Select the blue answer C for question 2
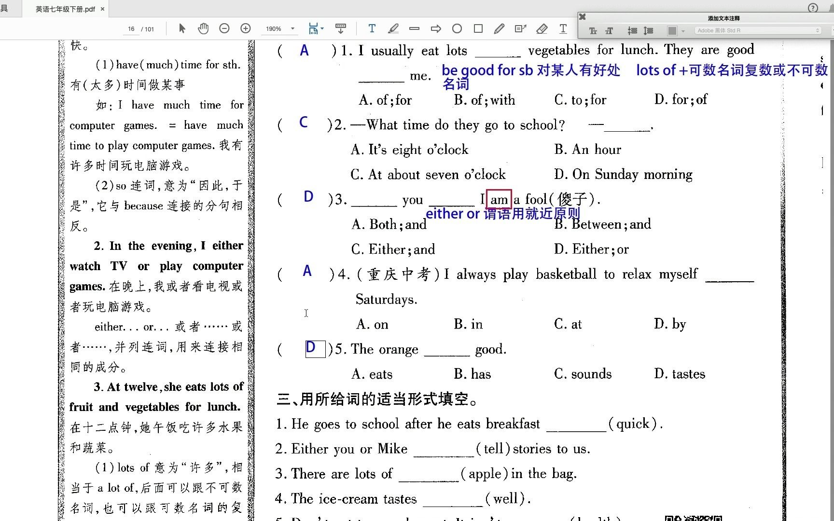834x521 pixels. [304, 122]
